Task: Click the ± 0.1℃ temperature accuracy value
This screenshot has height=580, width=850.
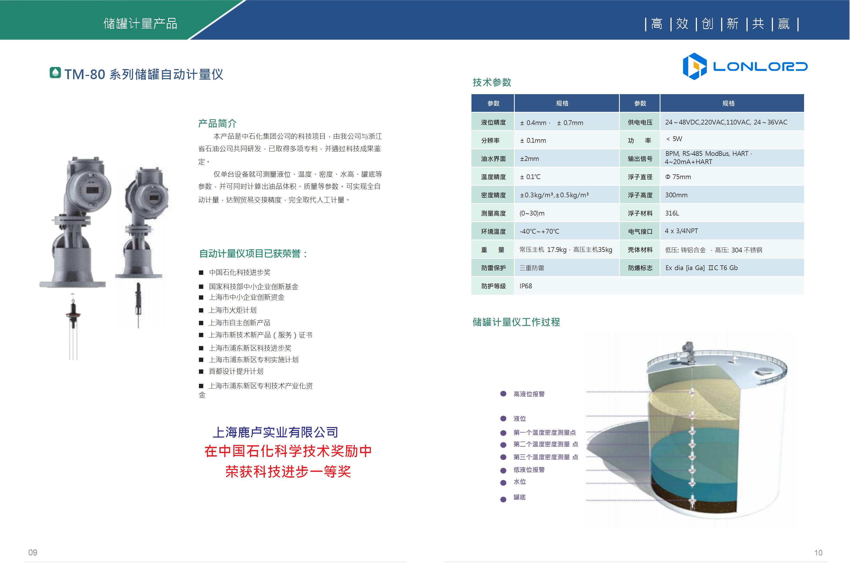Action: pyautogui.click(x=530, y=177)
